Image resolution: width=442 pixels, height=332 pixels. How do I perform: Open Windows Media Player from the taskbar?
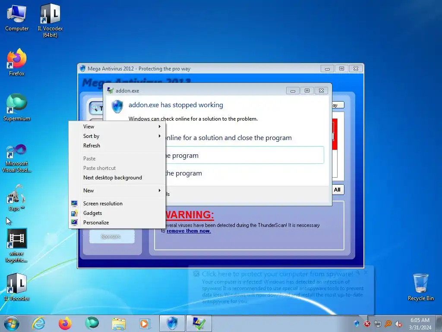pos(145,323)
